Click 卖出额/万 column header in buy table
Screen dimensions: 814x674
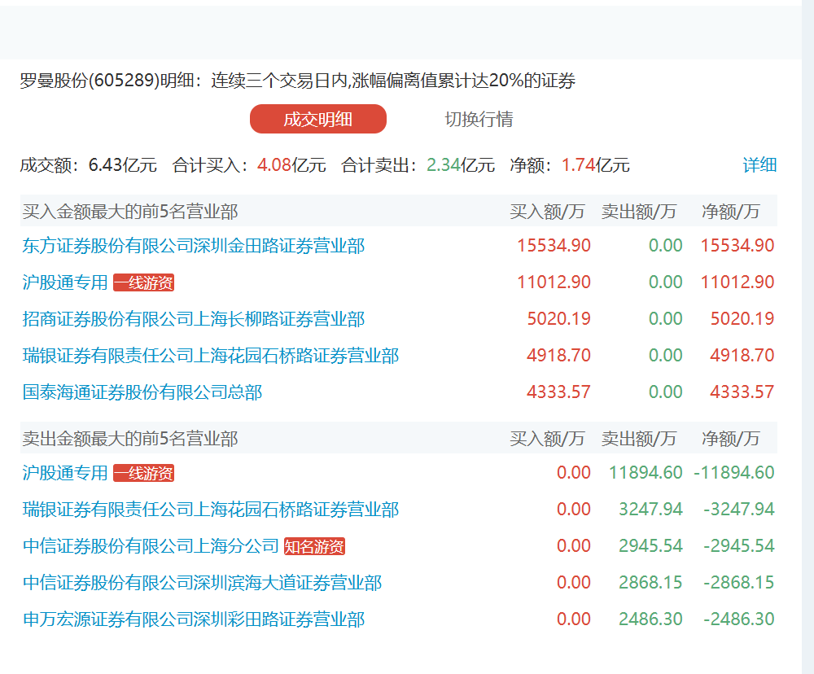639,212
